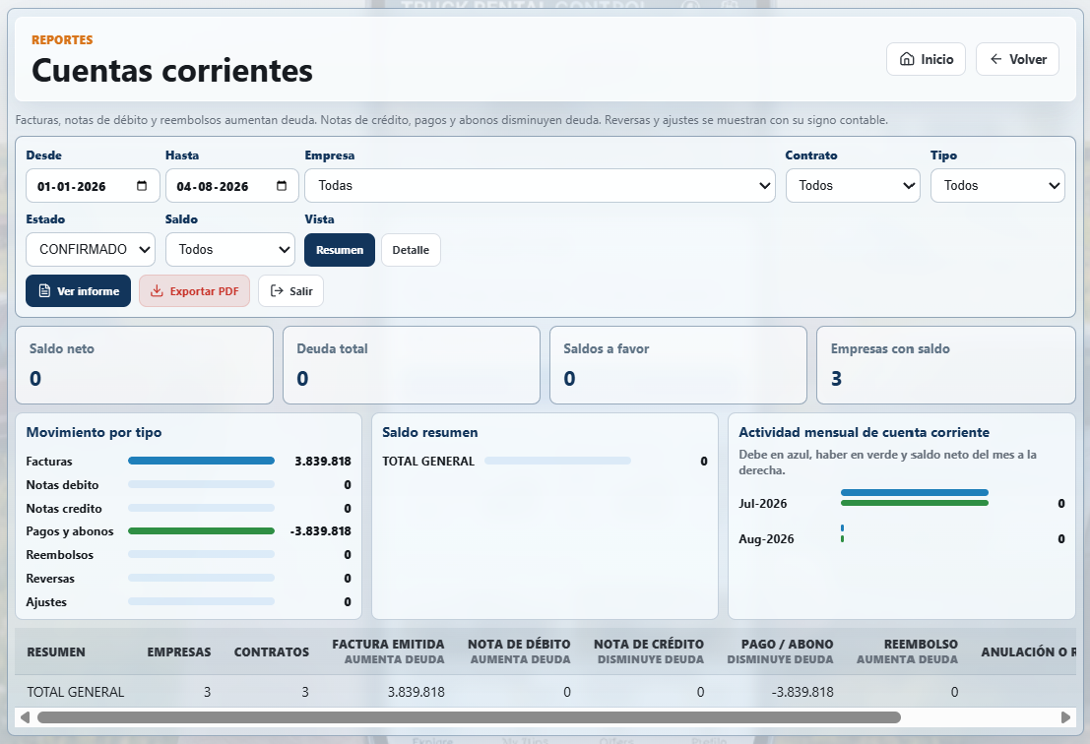Click the FACTURA EMITIDA column header
The width and height of the screenshot is (1090, 744).
388,651
